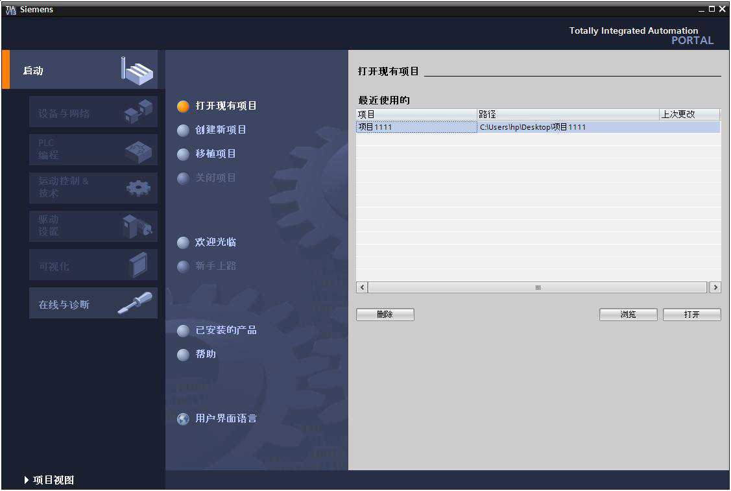Click the left arrow of the horizontal scrollbar
This screenshot has width=731, height=491.
(x=362, y=287)
